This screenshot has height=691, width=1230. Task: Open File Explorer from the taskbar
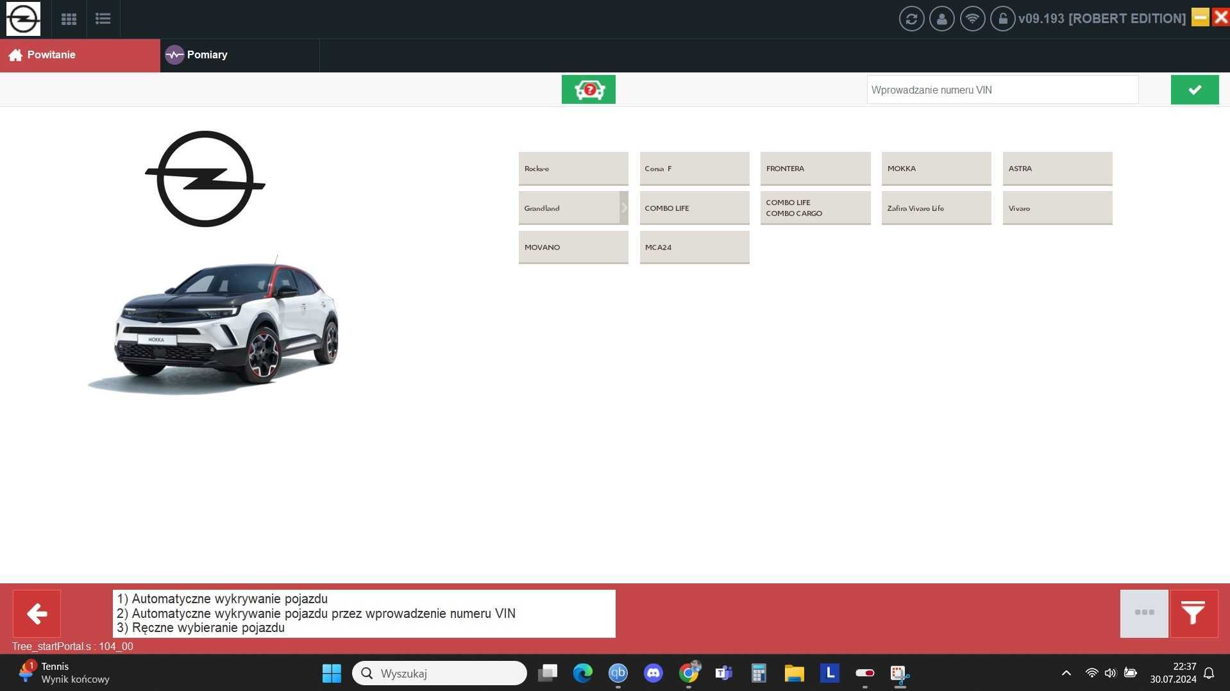click(x=794, y=673)
